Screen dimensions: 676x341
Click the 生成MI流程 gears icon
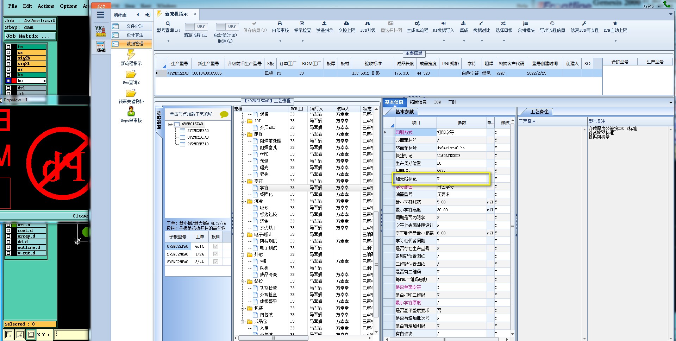(x=417, y=24)
